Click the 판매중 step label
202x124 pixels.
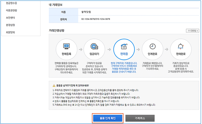[x=124, y=54]
